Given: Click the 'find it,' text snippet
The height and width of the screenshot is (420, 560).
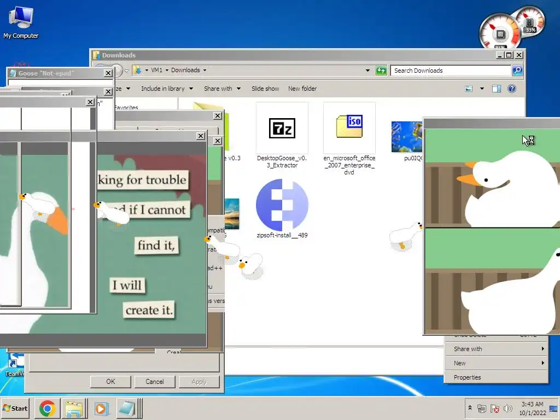Looking at the screenshot, I should pyautogui.click(x=156, y=246).
